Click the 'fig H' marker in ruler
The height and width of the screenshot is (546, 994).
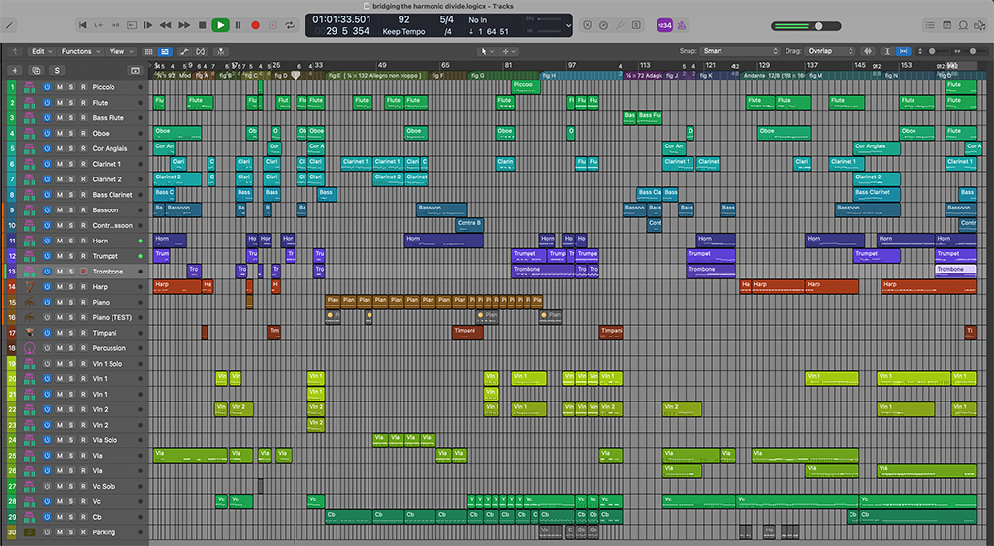[x=580, y=75]
